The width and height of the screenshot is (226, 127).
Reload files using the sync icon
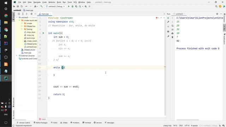coord(22,6)
